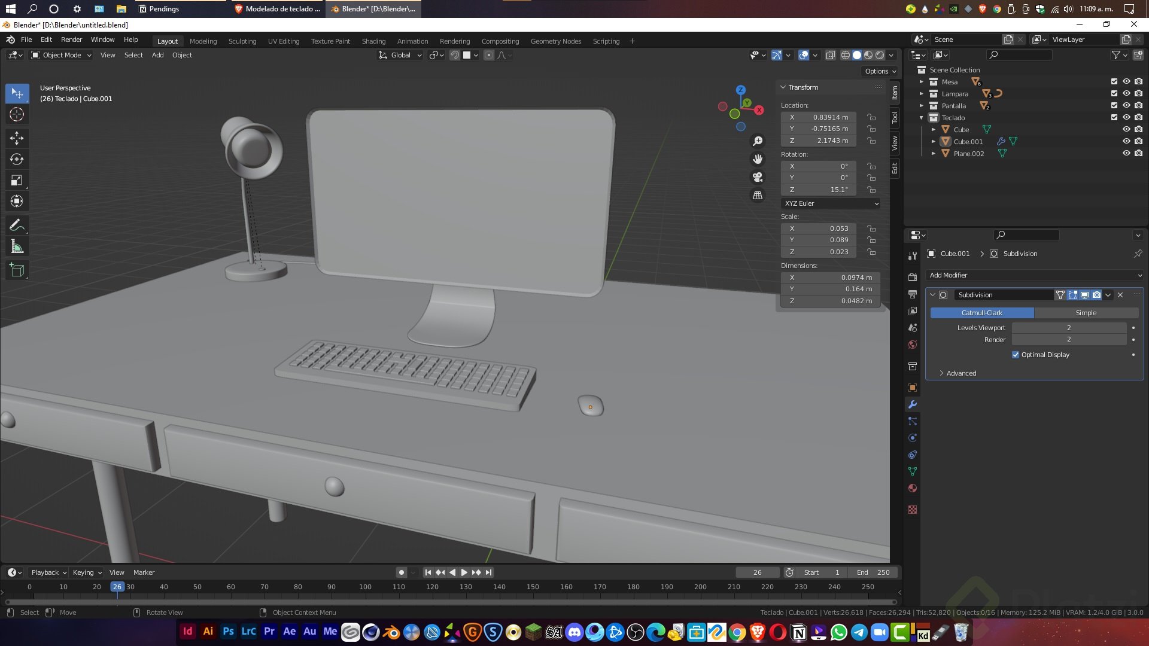Select the Scale tool
Screen dimensions: 1149x646
(17, 180)
